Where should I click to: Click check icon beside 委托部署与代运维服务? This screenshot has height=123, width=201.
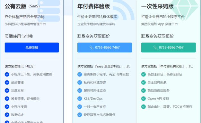click(80, 115)
